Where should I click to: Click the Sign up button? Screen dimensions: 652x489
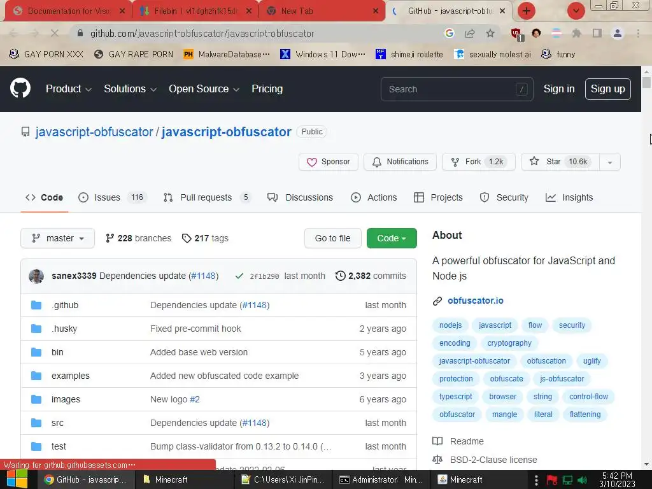(x=608, y=89)
